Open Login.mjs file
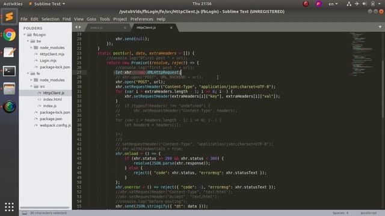The height and width of the screenshot is (216, 385). (48, 61)
